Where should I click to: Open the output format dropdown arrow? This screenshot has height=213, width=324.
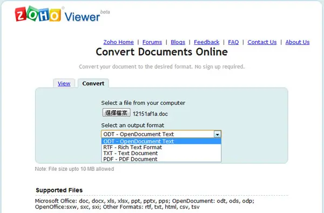point(217,135)
